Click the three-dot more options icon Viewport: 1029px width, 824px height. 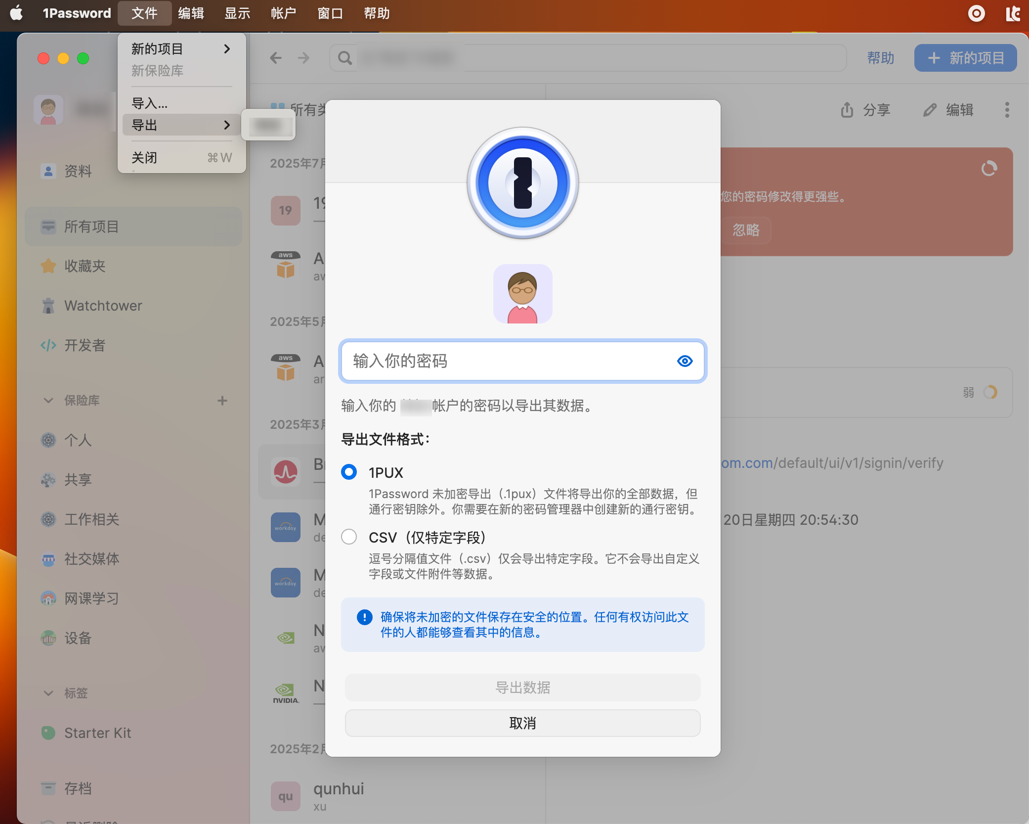tap(1007, 110)
